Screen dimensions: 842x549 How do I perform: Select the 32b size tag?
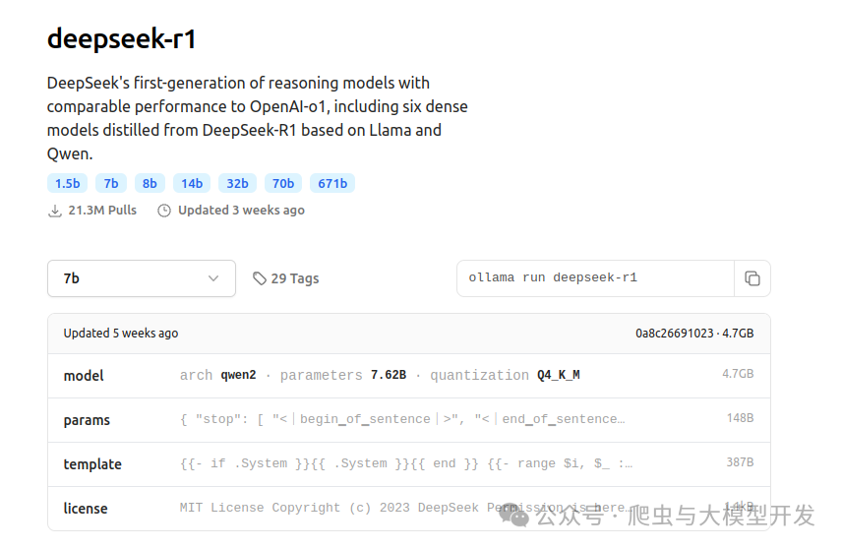pos(237,184)
